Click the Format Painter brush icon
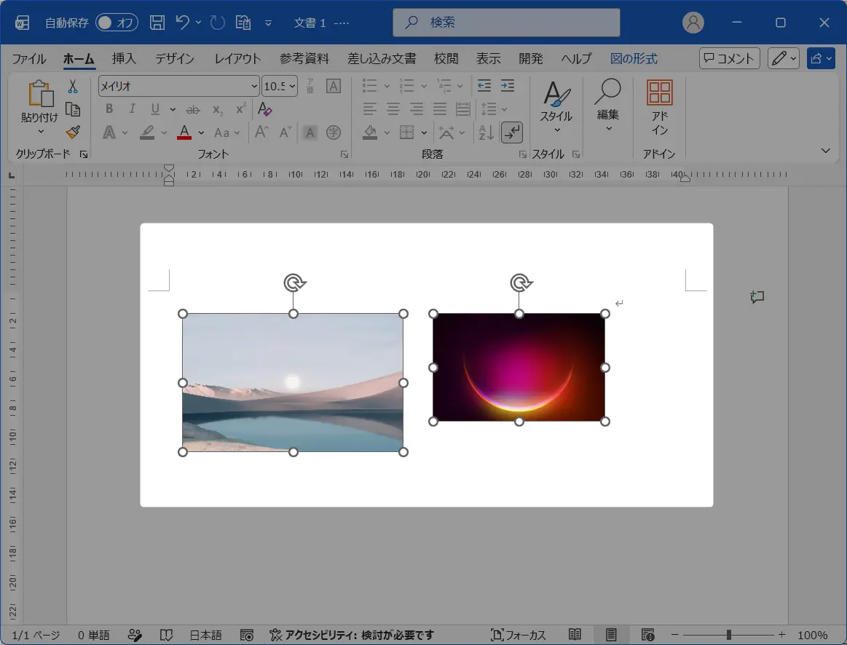The image size is (847, 645). coord(73,132)
